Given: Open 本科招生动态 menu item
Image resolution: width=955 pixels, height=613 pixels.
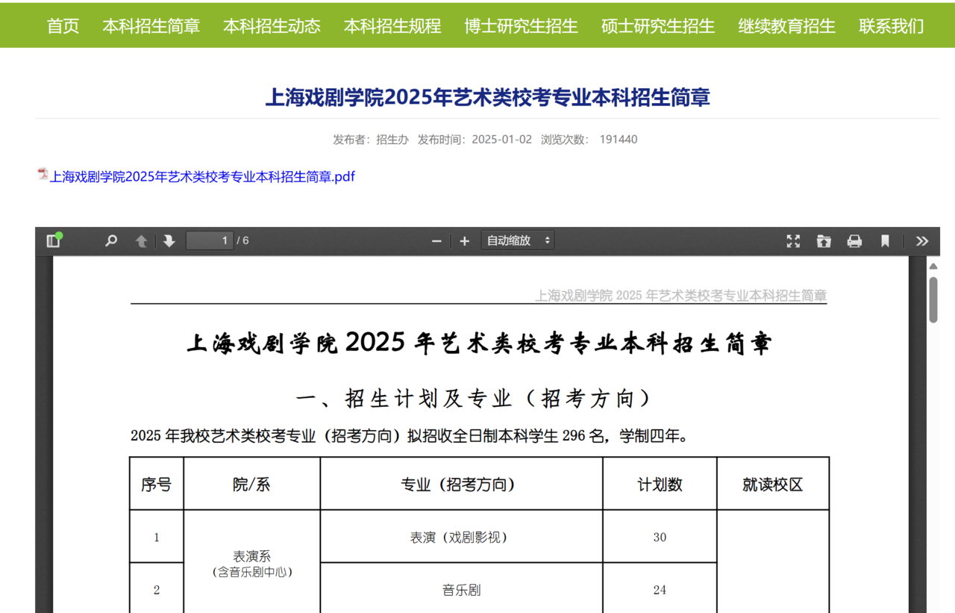Looking at the screenshot, I should click(272, 25).
